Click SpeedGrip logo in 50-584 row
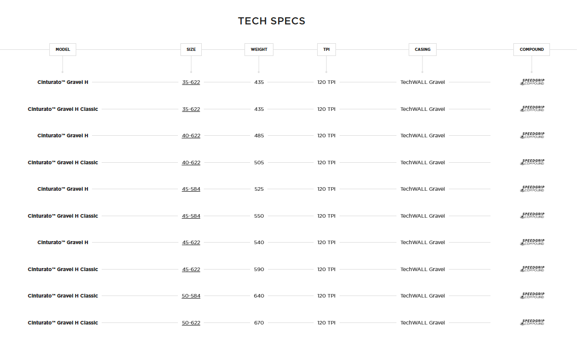Screen dimensions: 583x354 pos(532,296)
